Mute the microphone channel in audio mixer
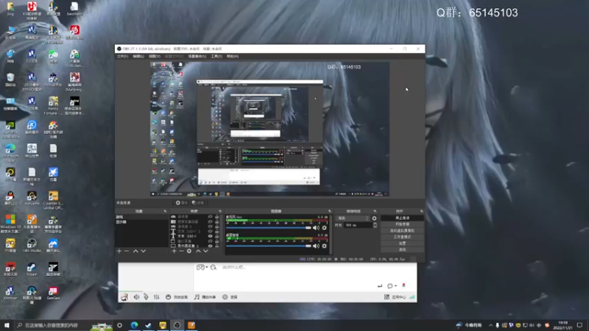 pyautogui.click(x=317, y=228)
